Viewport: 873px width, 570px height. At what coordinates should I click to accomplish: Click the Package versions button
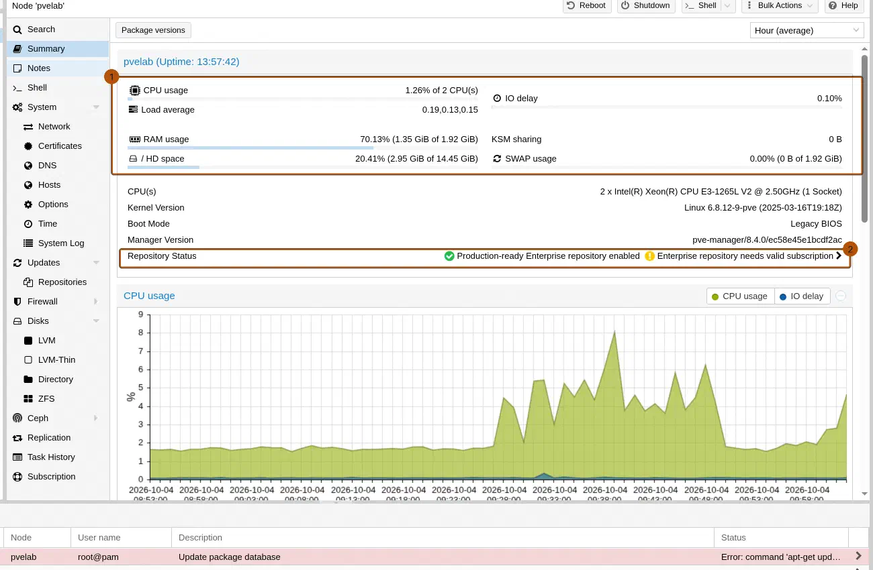(153, 30)
